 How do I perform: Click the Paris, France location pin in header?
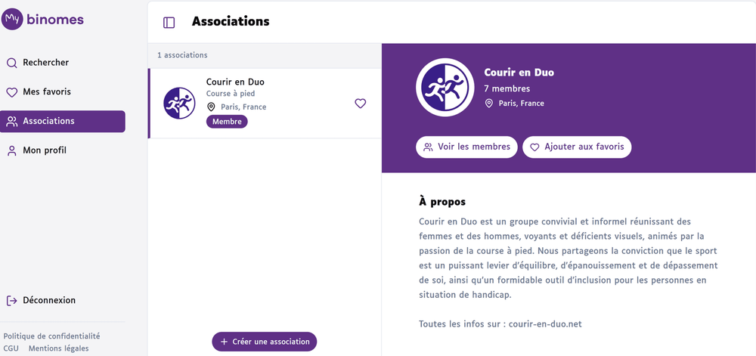click(489, 104)
